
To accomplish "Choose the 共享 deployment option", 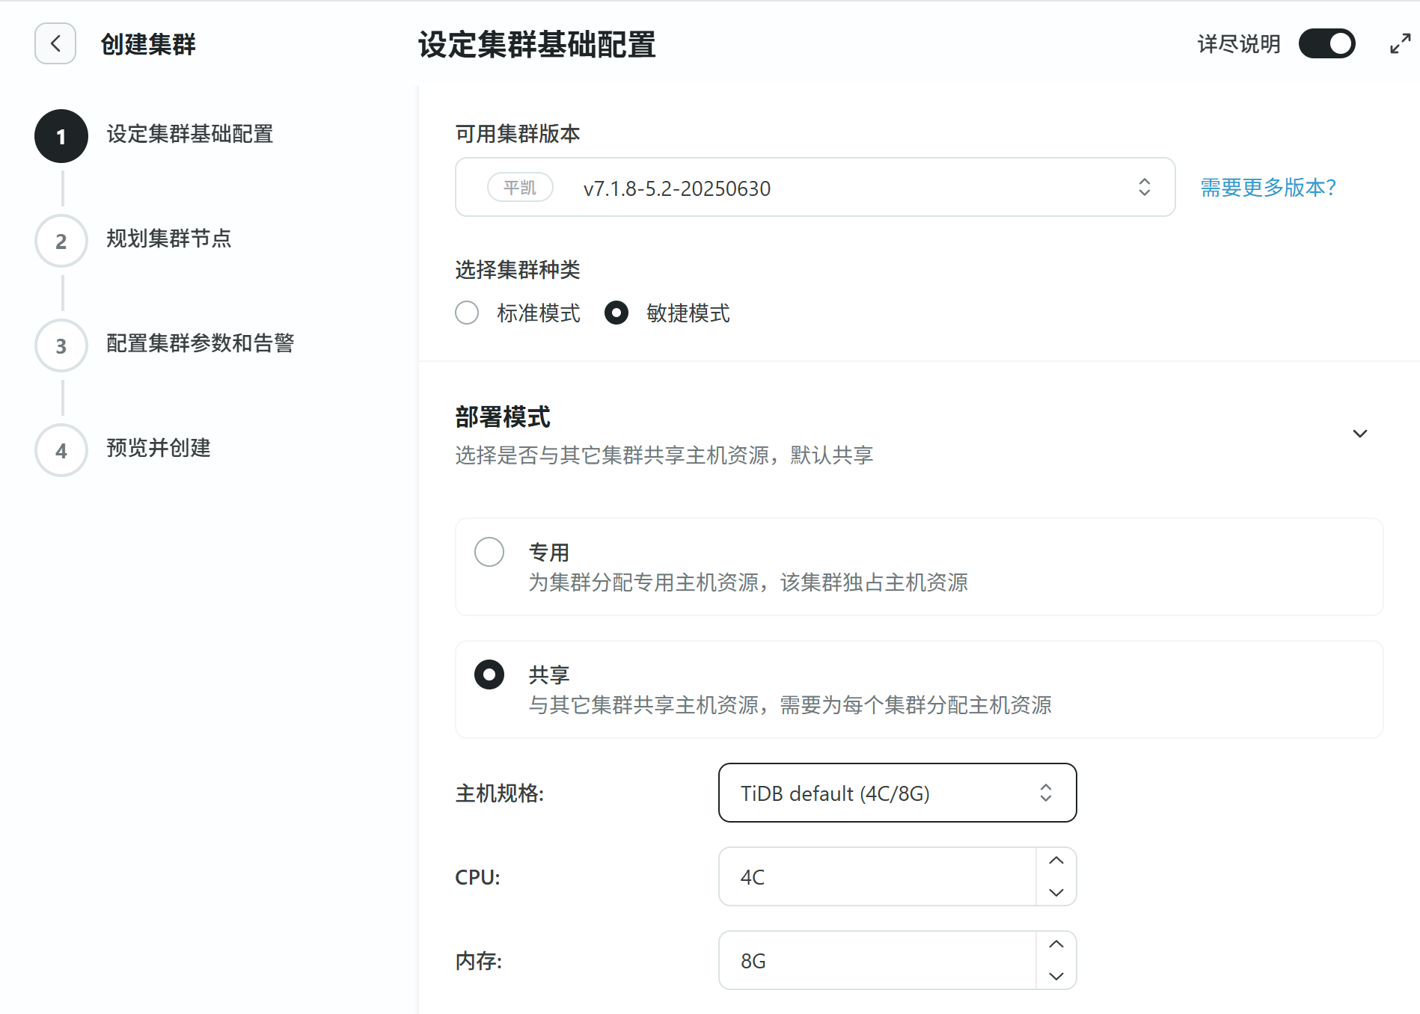I will pos(489,675).
